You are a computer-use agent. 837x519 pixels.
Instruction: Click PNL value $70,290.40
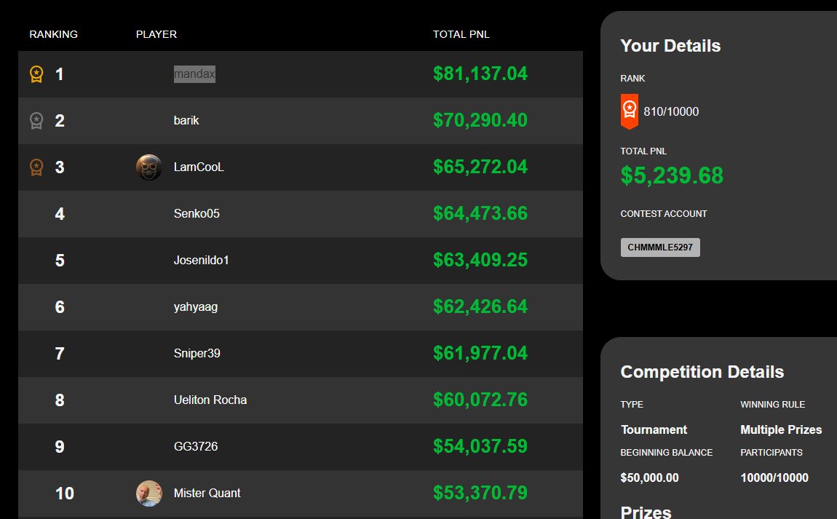[480, 120]
